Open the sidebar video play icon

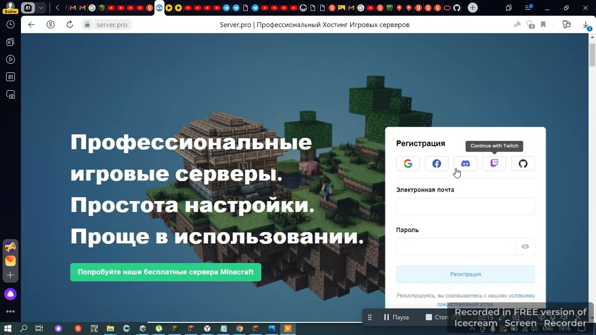[x=10, y=60]
